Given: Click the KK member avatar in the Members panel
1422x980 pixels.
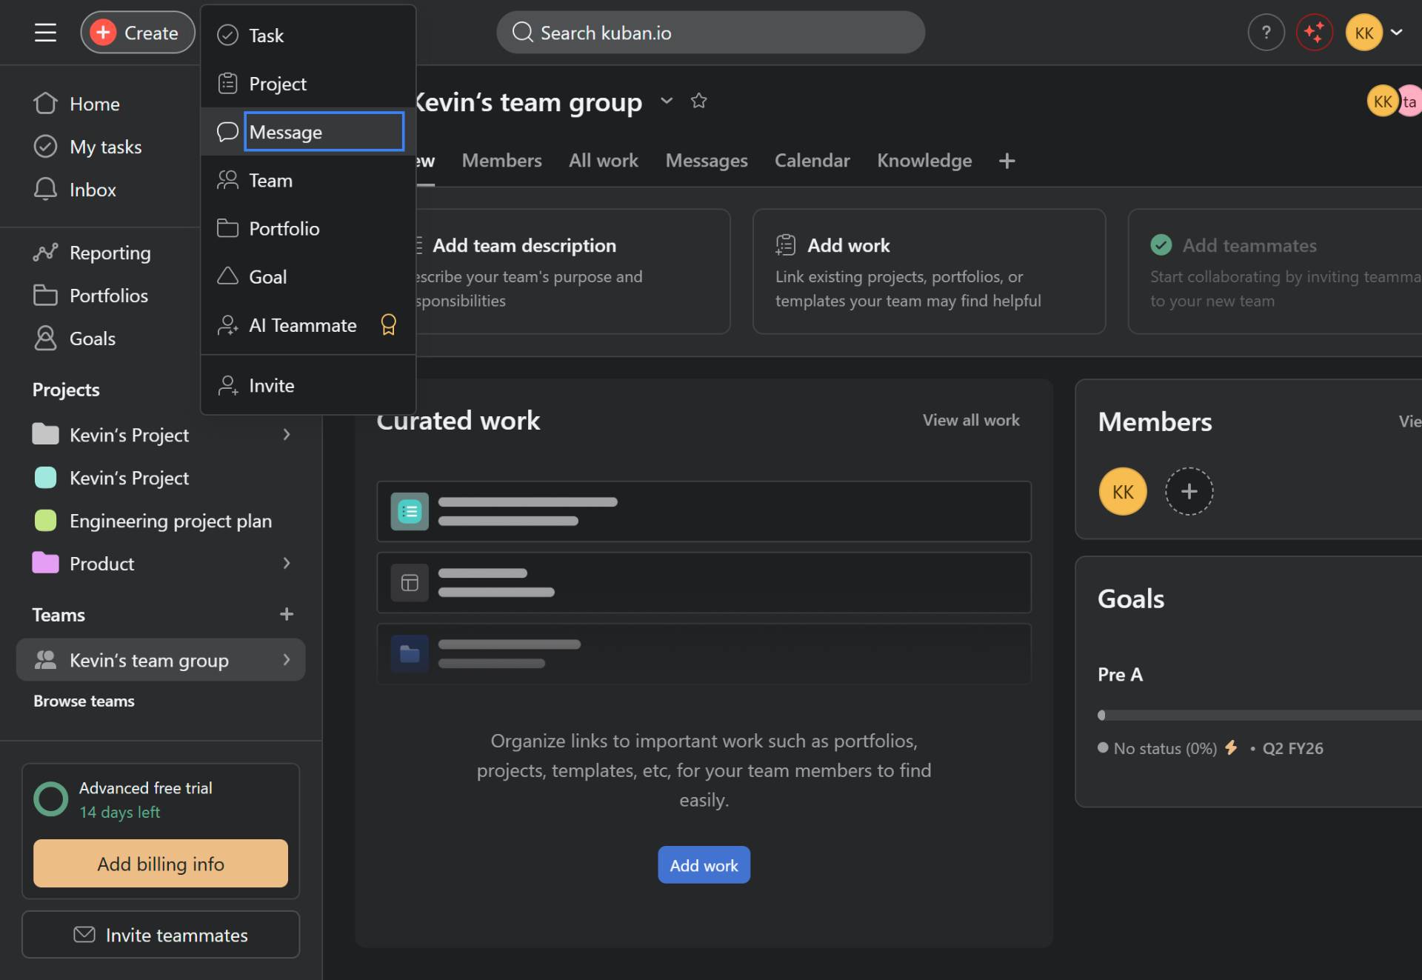Looking at the screenshot, I should tap(1122, 491).
